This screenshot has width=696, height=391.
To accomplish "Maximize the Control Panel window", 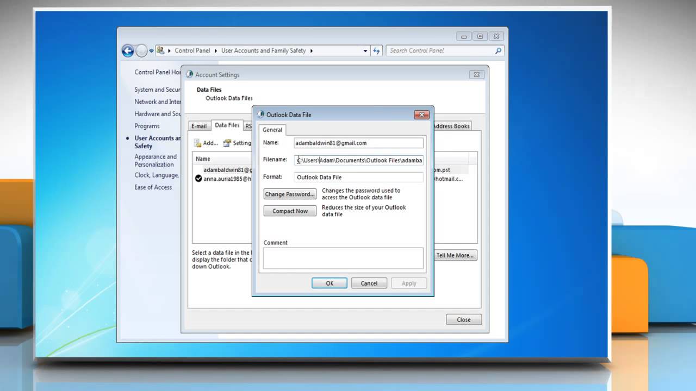I will pyautogui.click(x=480, y=36).
